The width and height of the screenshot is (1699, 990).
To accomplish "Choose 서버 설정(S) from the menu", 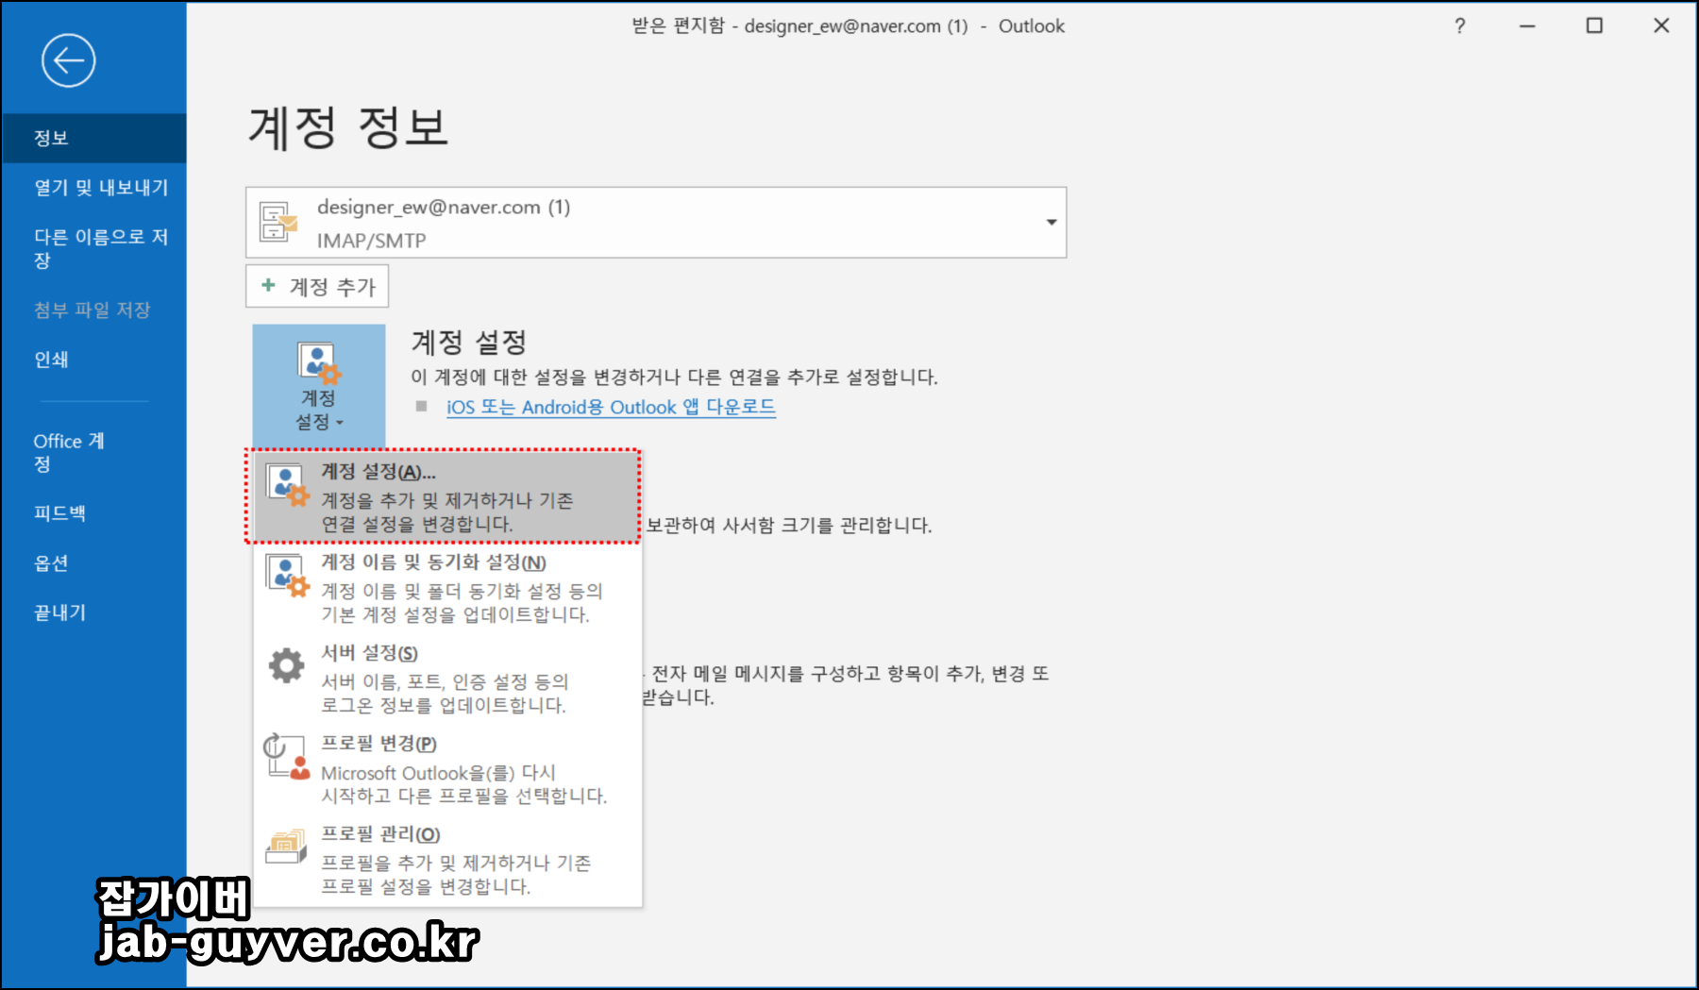I will coord(448,679).
